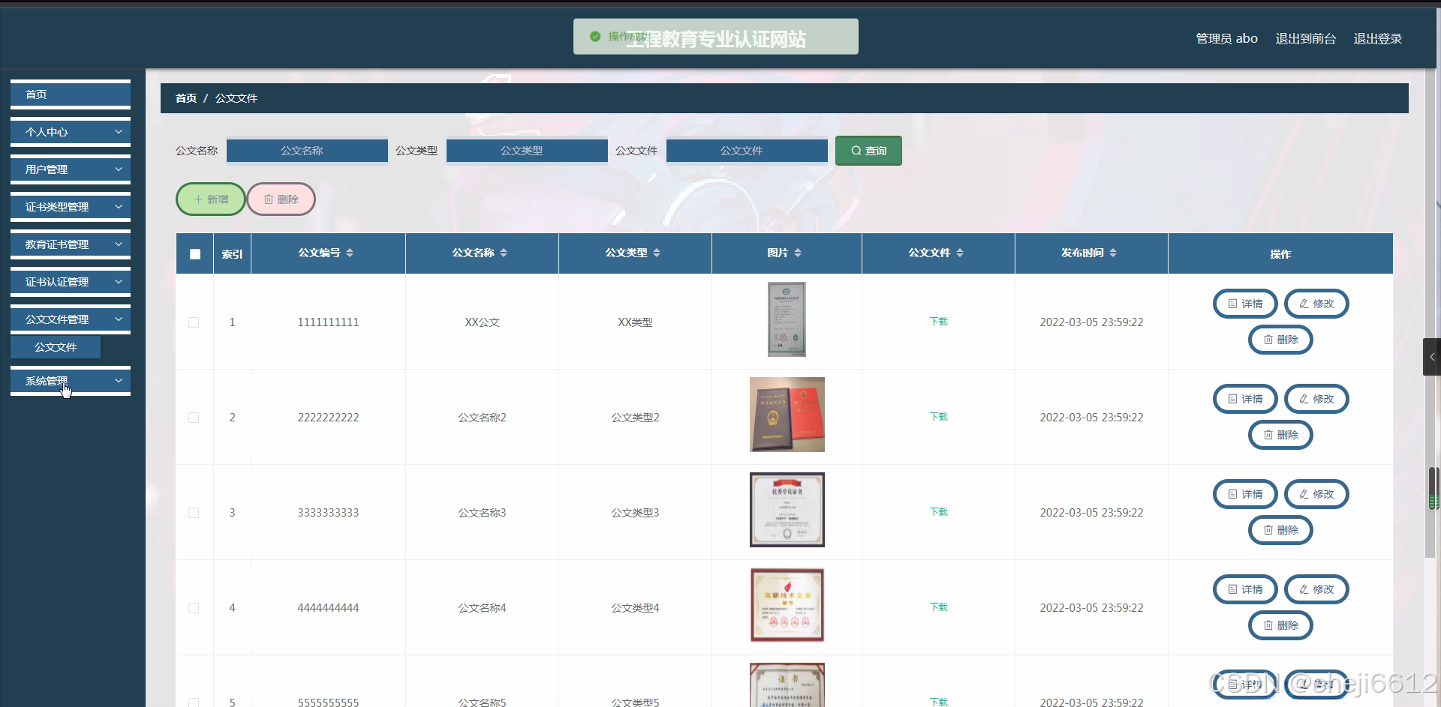Click the 查询 search button

(868, 151)
